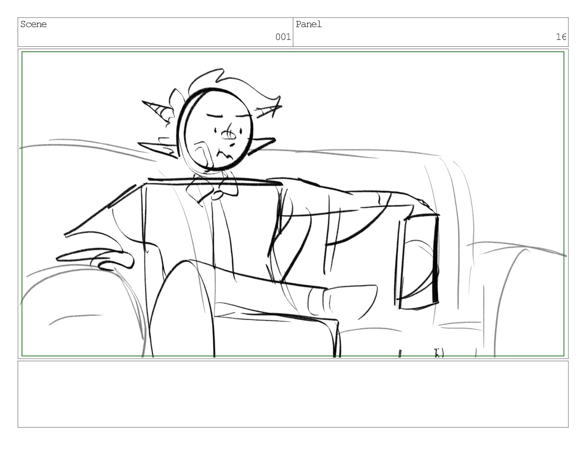Click the scene number '001'
Image resolution: width=587 pixels, height=454 pixels.
(x=283, y=37)
